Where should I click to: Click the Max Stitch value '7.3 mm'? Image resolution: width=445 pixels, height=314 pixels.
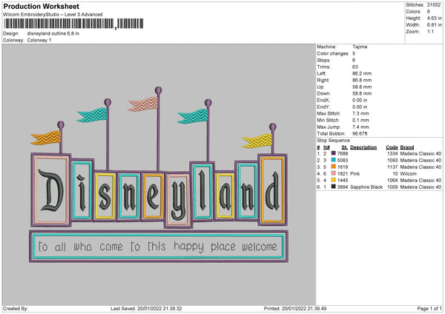point(361,113)
